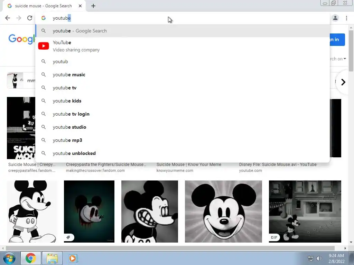Open the creepypastafiles.fandom result link
This screenshot has height=265, width=354.
[x=32, y=170]
